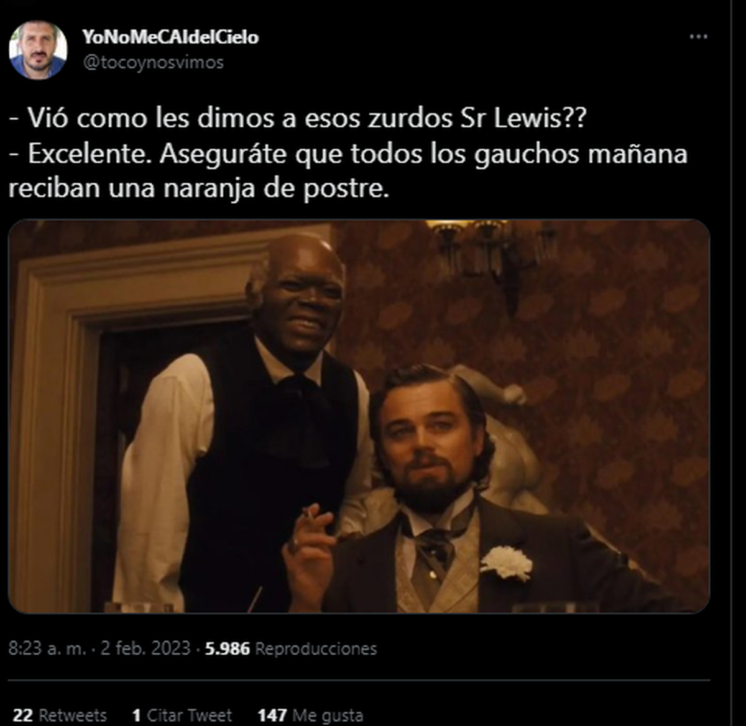View the 22 Retweets list
The image size is (746, 726).
[60, 715]
